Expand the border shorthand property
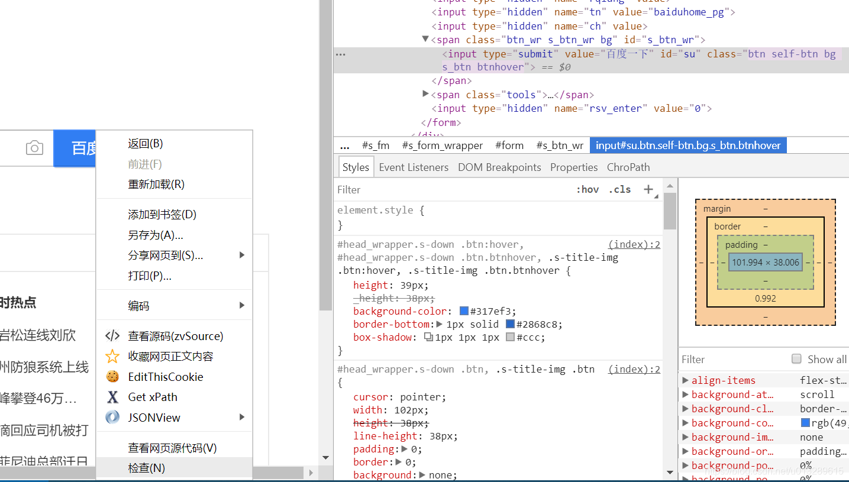 point(399,462)
